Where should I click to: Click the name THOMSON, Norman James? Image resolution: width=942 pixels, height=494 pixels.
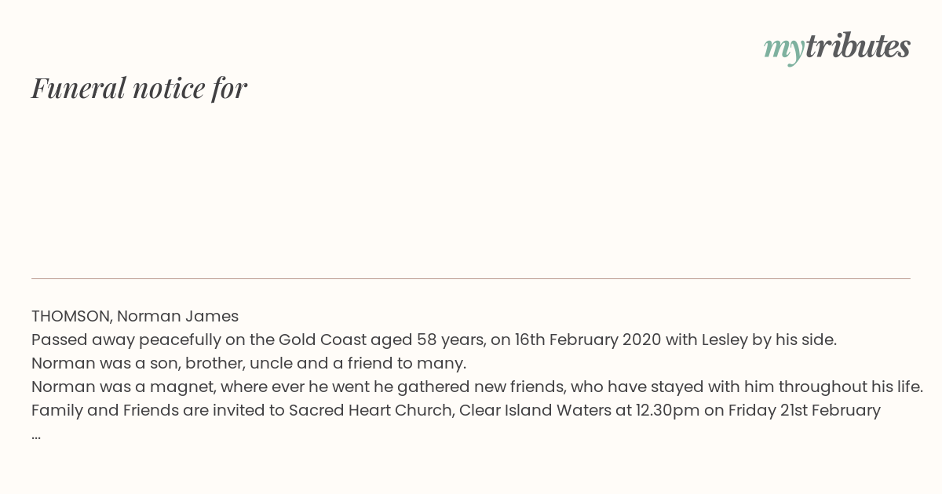click(x=135, y=316)
